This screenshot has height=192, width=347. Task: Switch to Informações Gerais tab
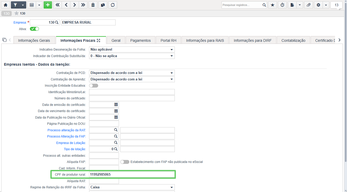34,40
